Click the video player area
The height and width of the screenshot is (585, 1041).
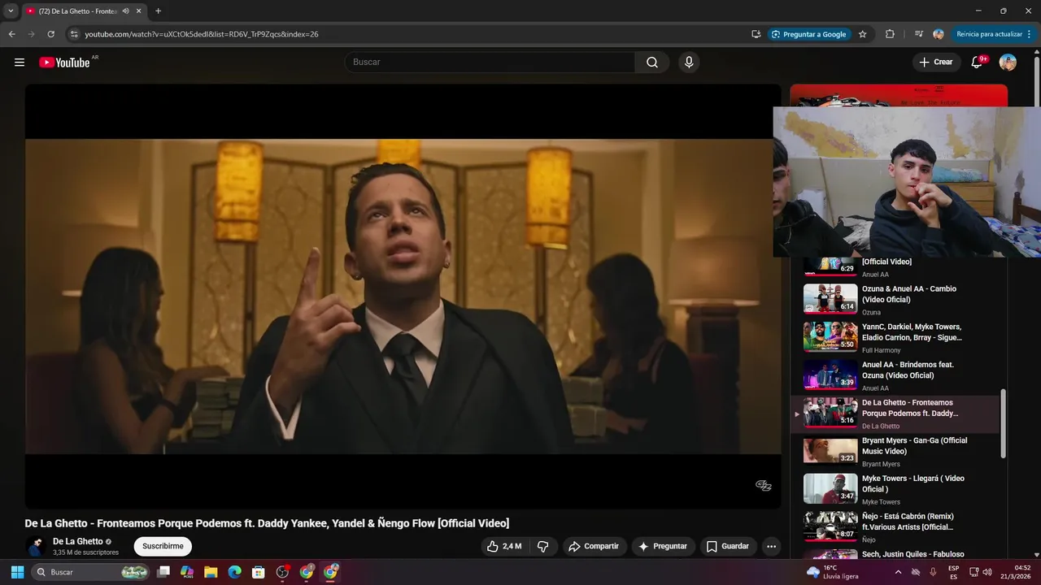403,297
